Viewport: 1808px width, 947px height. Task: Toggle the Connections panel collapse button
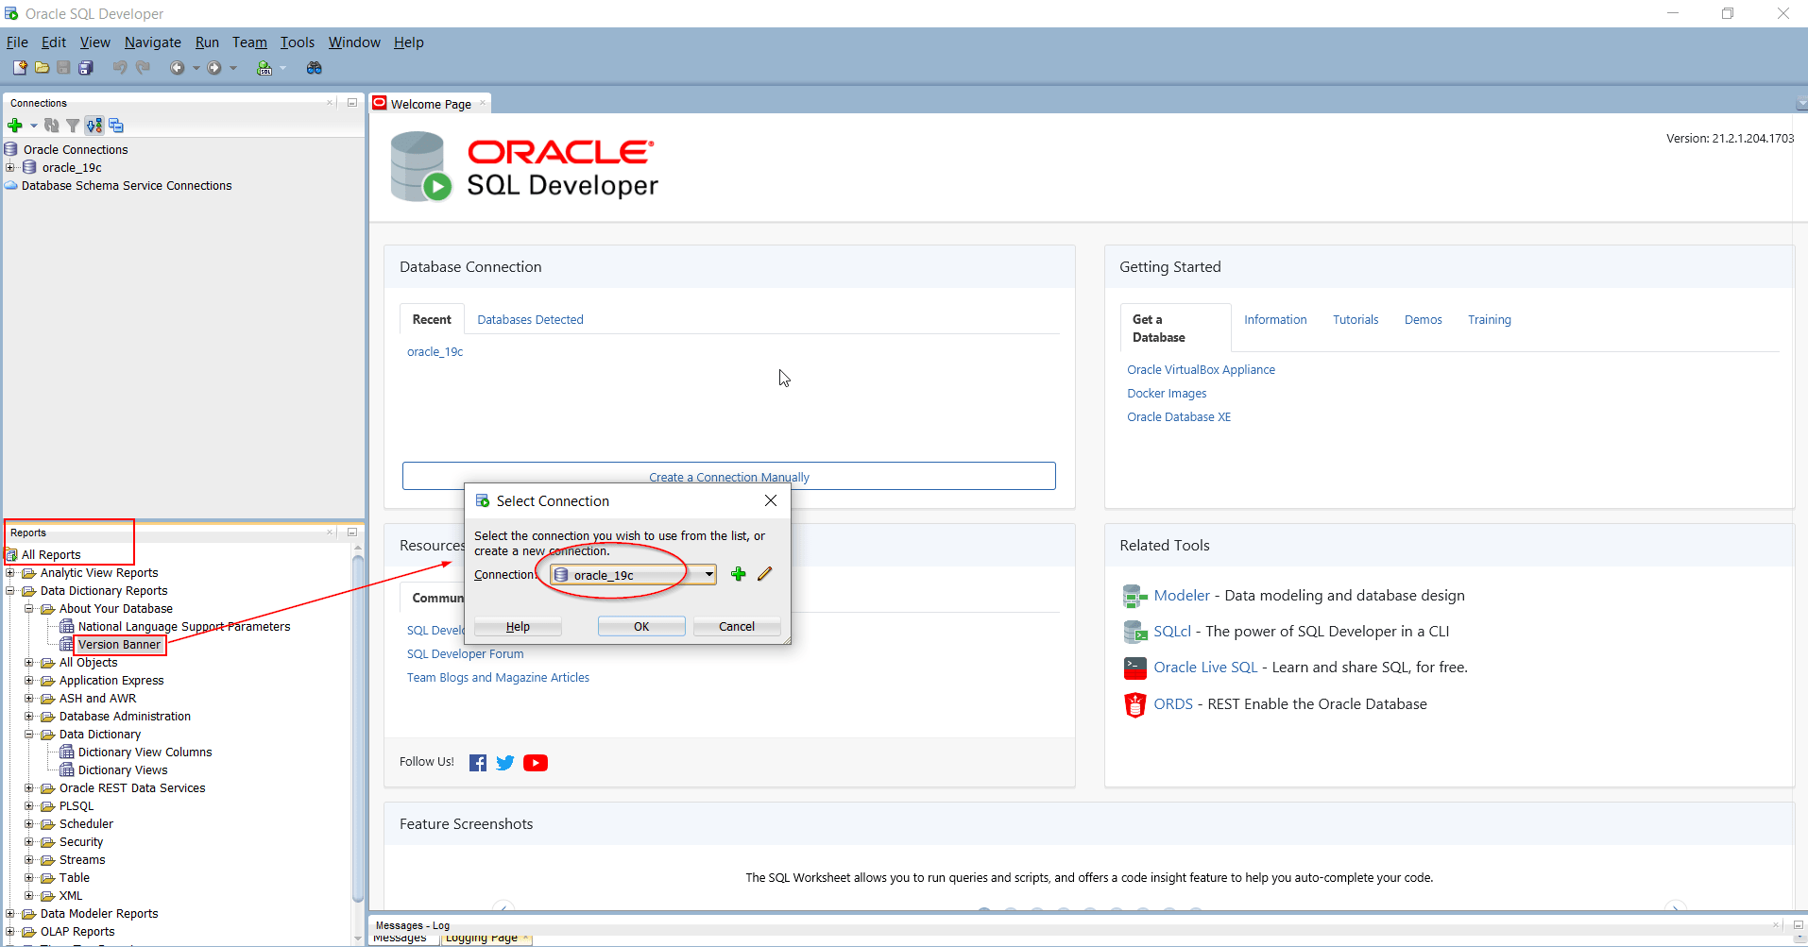coord(350,102)
